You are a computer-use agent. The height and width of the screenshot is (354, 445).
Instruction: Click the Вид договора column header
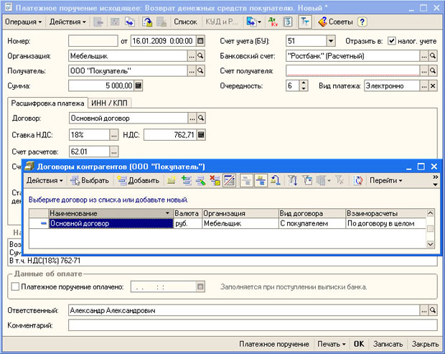(312, 213)
